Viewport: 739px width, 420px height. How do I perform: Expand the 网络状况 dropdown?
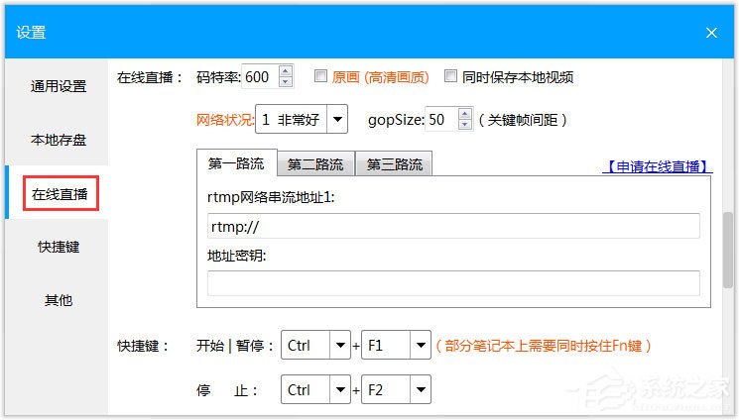point(337,120)
